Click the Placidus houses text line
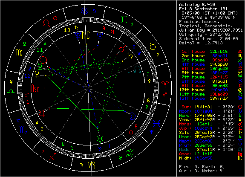 coord(199,22)
